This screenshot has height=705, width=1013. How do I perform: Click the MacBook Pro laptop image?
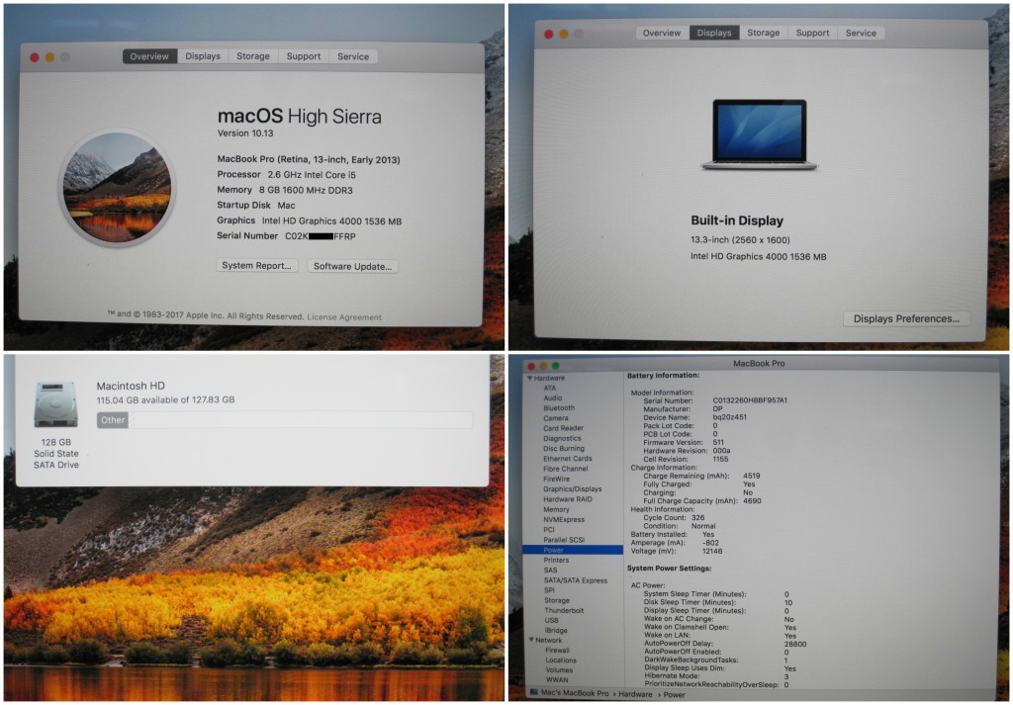tap(759, 134)
